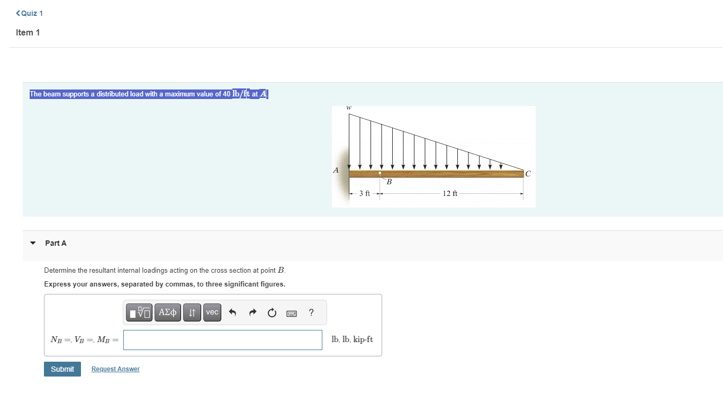Click the back chevron beside Quiz 1
The height and width of the screenshot is (394, 723).
tap(17, 13)
